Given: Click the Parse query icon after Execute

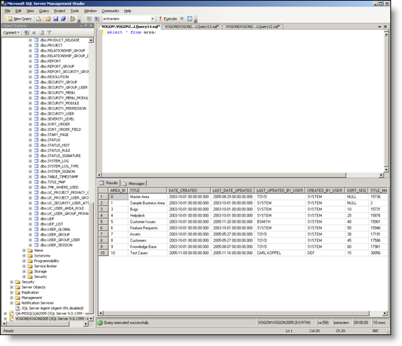Looking at the screenshot, I should tap(190, 19).
